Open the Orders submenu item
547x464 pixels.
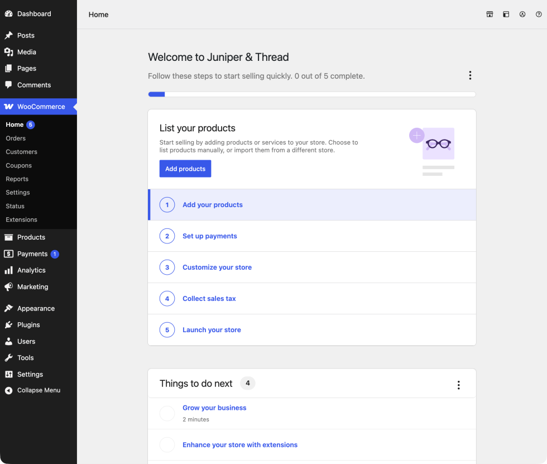16,138
